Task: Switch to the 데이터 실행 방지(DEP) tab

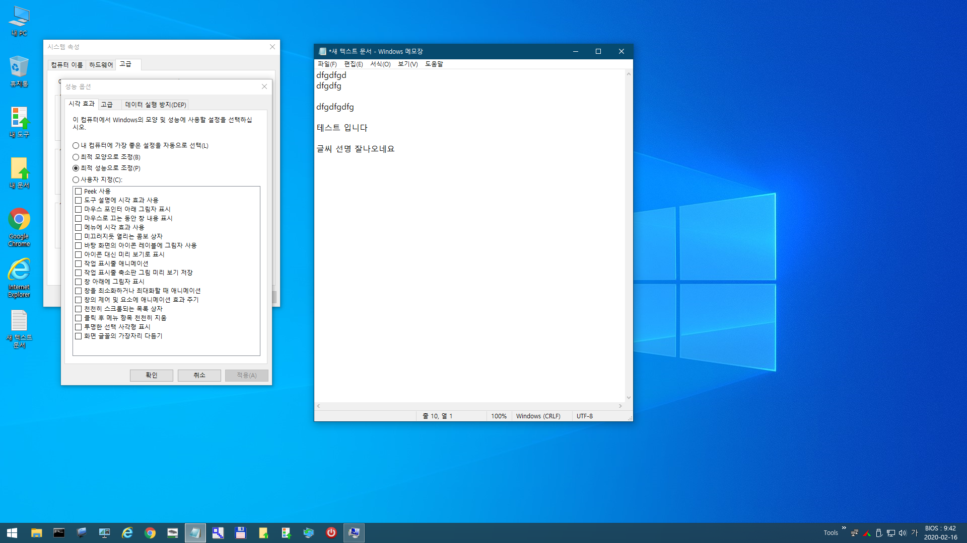Action: (156, 105)
